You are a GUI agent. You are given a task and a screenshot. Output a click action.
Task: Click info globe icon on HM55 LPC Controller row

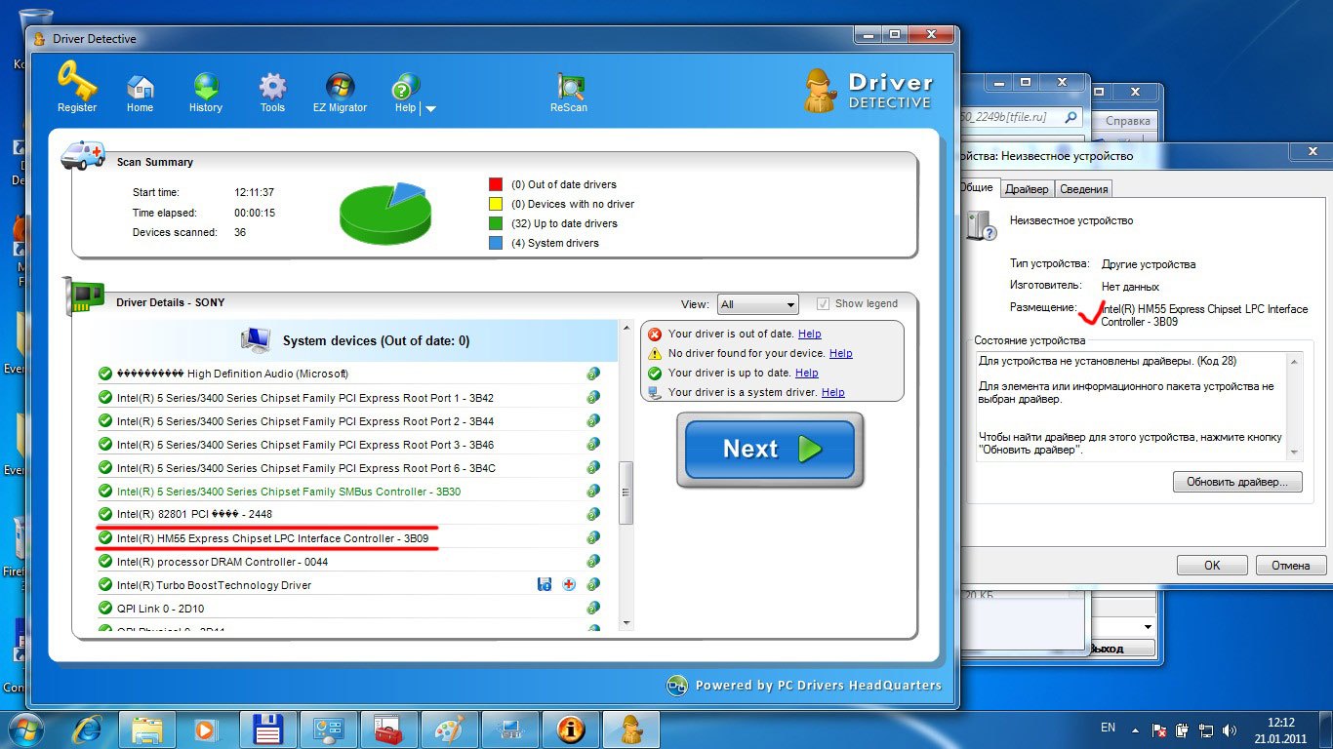pos(593,538)
